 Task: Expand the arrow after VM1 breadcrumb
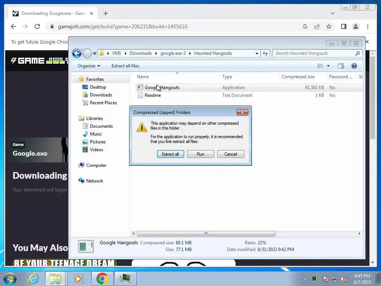pos(126,53)
